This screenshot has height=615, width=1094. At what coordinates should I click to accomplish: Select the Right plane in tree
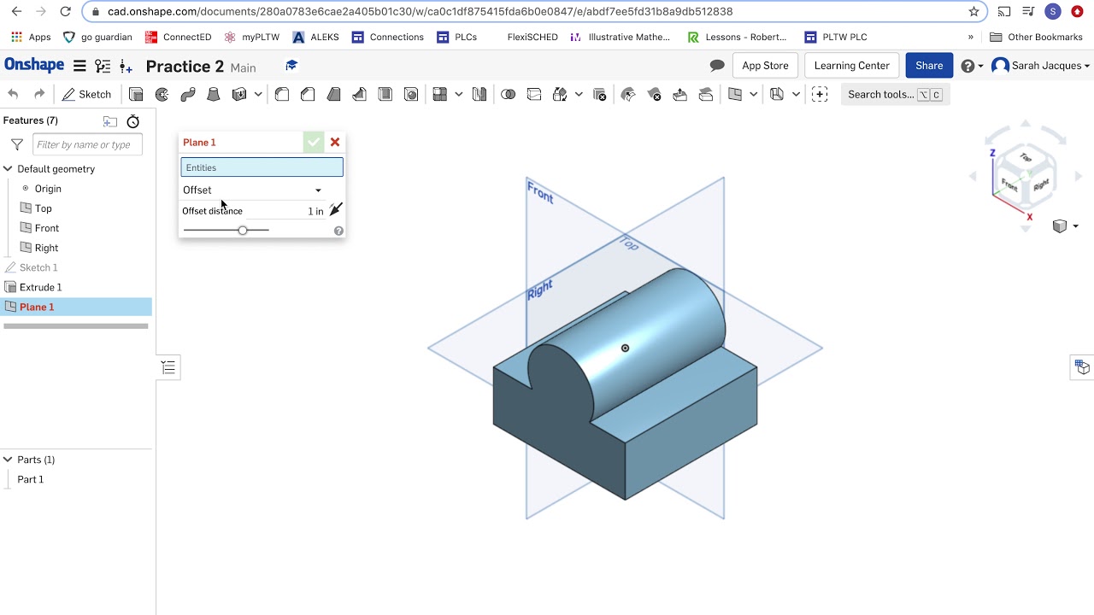point(46,248)
